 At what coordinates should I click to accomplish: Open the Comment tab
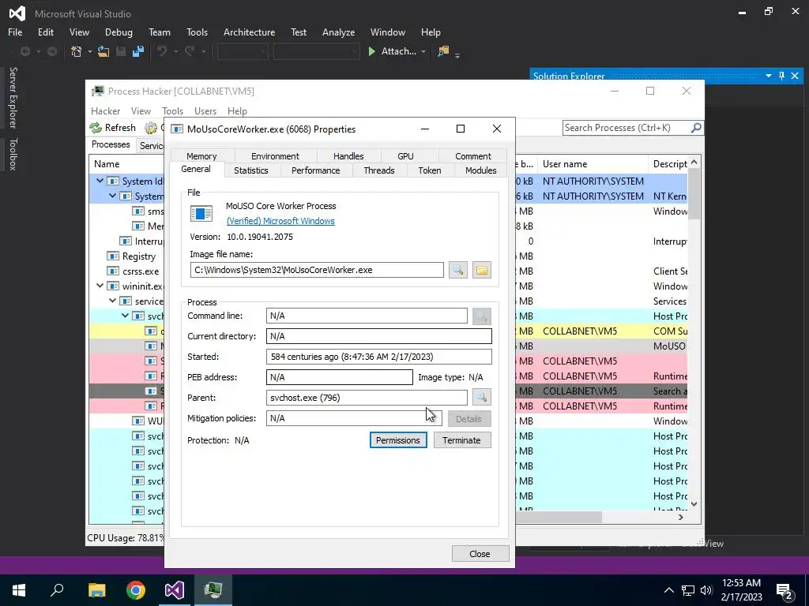(472, 155)
